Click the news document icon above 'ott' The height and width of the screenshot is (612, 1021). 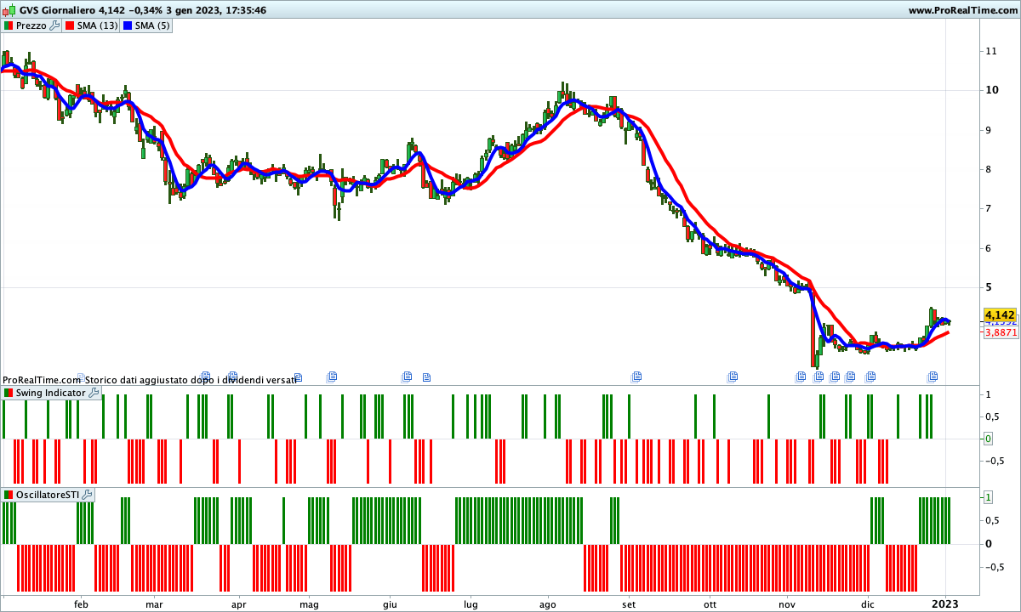(x=732, y=376)
